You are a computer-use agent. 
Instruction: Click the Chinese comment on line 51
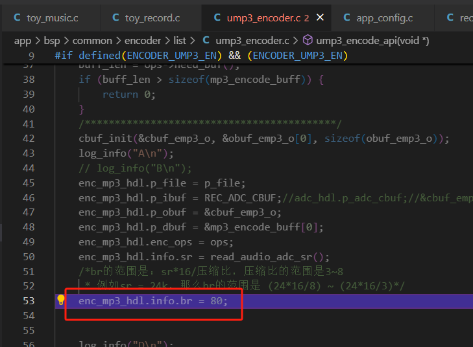coord(211,271)
